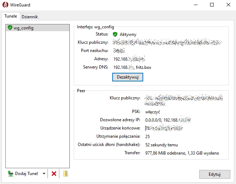Click the WireGuard logo in title bar
236x184 pixels.
coord(5,5)
